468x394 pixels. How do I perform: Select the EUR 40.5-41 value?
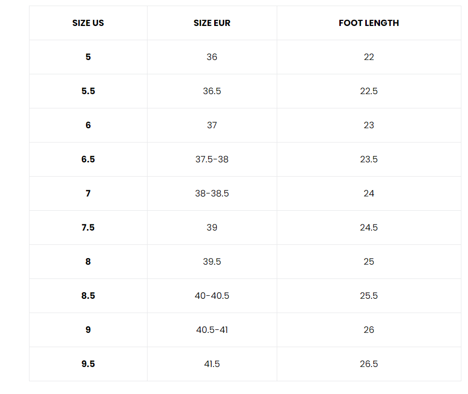click(x=212, y=330)
